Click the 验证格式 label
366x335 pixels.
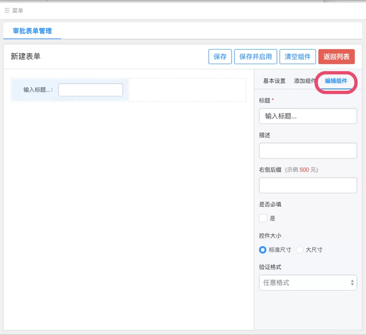click(x=270, y=267)
